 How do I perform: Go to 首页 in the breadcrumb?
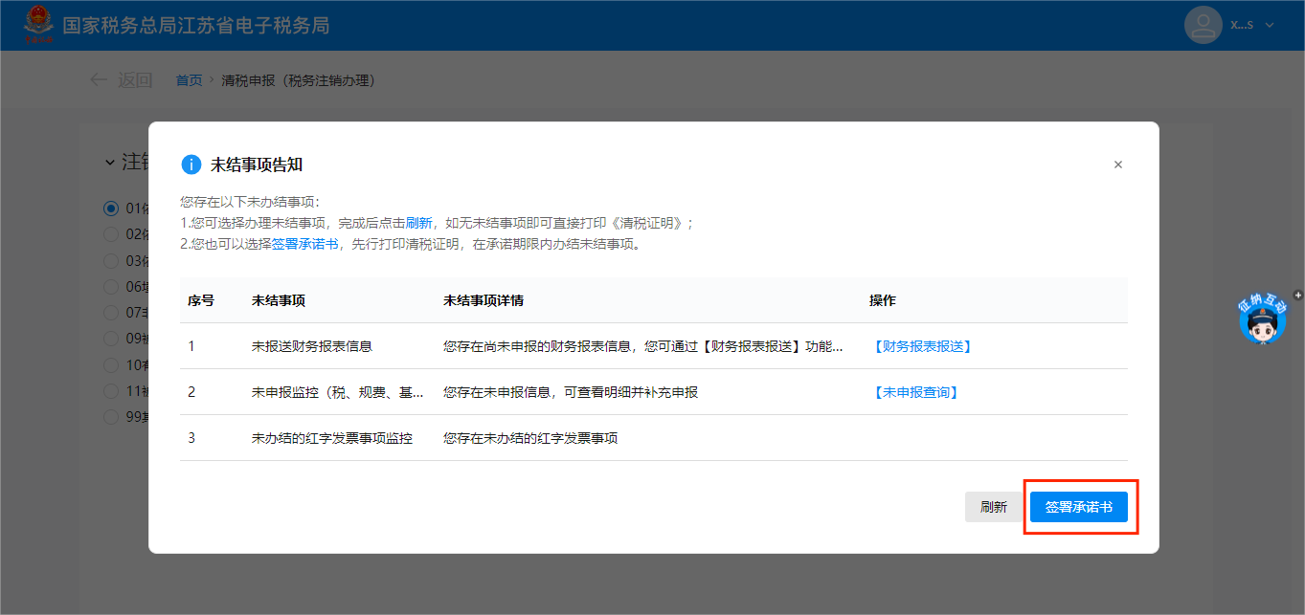(x=189, y=80)
